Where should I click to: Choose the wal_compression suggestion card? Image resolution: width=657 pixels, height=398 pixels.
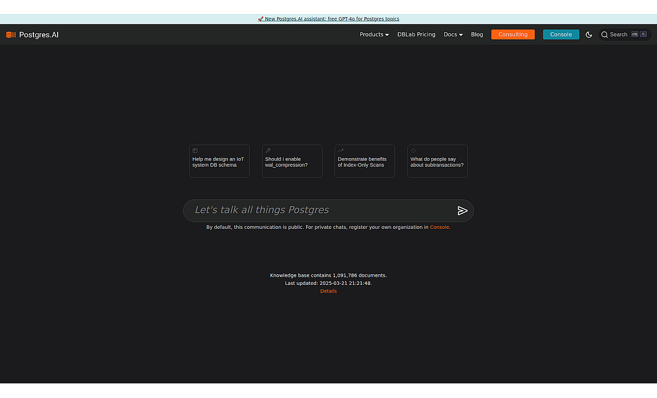(x=292, y=161)
